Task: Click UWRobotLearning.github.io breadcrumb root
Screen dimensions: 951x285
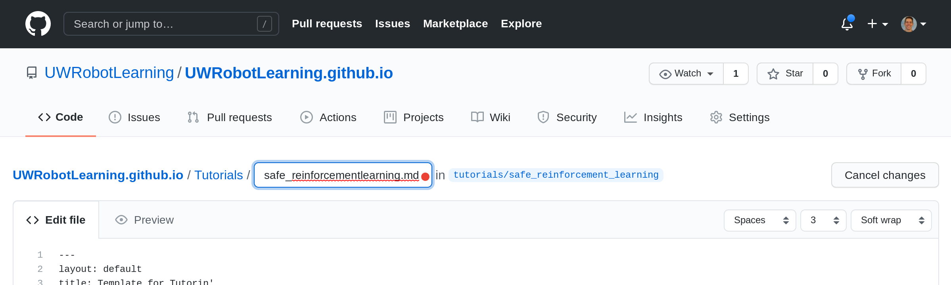Action: (98, 175)
